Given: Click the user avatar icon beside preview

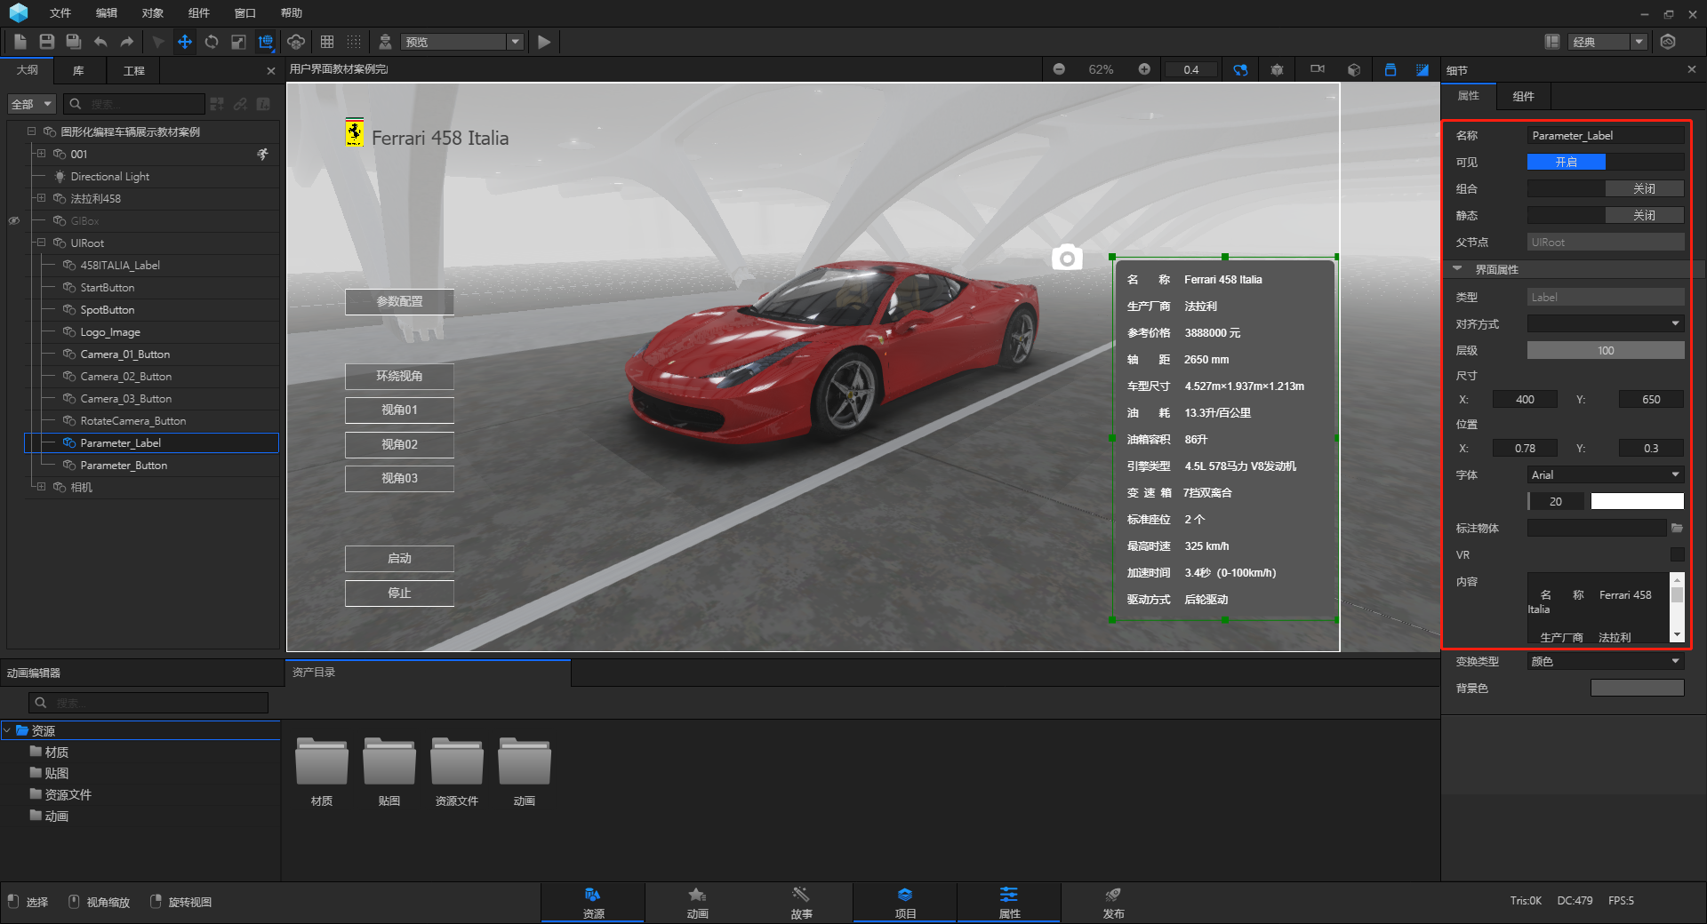Looking at the screenshot, I should click(x=385, y=42).
